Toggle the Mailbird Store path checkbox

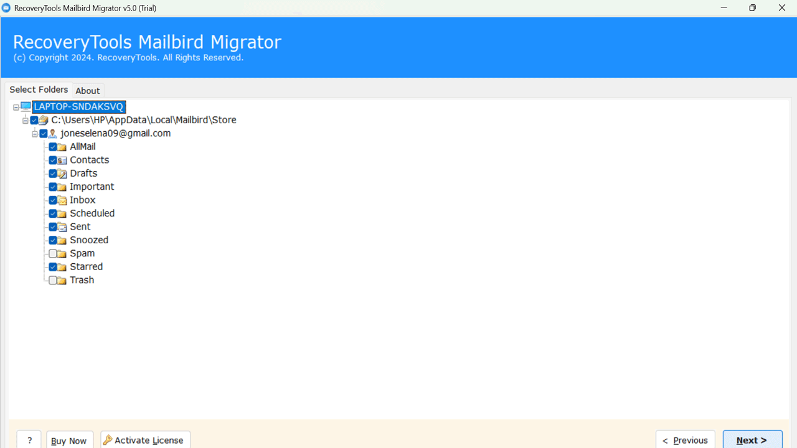point(34,120)
